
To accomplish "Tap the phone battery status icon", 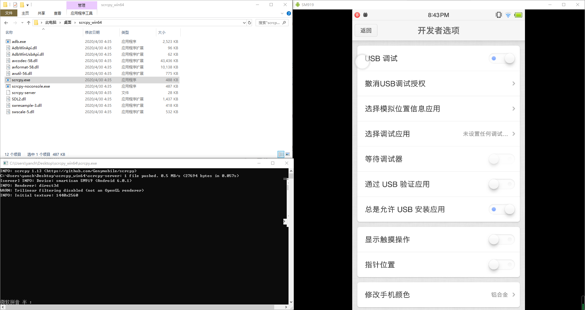I will click(518, 15).
